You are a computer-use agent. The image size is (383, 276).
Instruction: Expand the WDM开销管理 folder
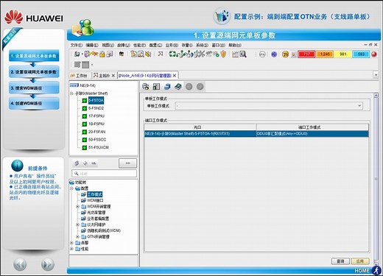coord(77,207)
